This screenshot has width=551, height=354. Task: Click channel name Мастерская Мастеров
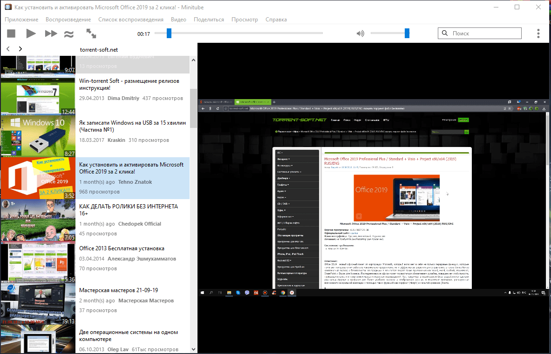pyautogui.click(x=146, y=301)
